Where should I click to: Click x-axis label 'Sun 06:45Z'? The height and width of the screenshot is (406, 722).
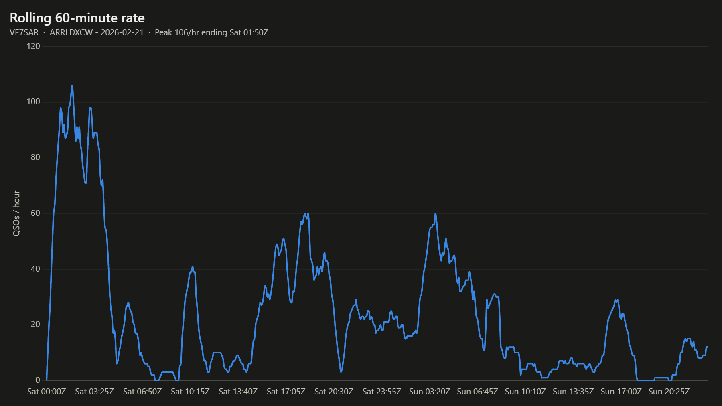(477, 392)
